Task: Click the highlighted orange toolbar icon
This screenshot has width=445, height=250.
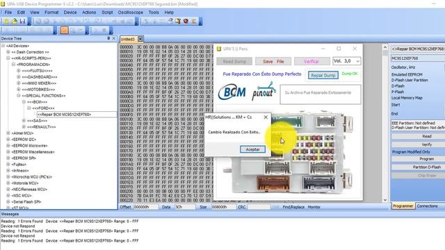Action: pyautogui.click(x=65, y=30)
